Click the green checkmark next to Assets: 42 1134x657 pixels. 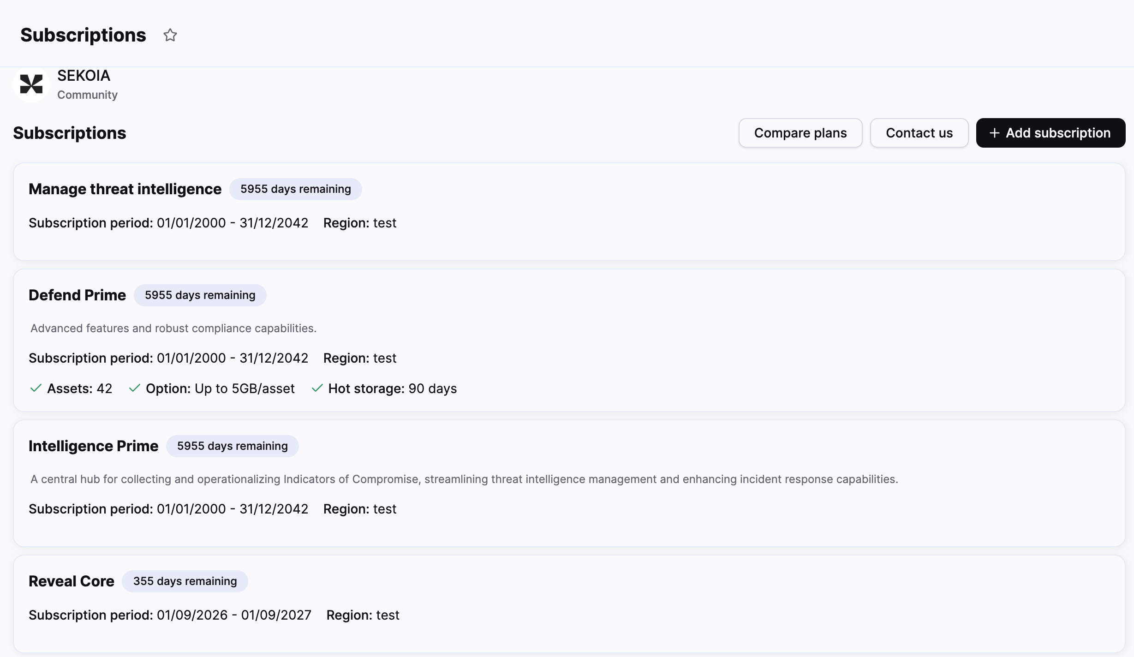36,388
